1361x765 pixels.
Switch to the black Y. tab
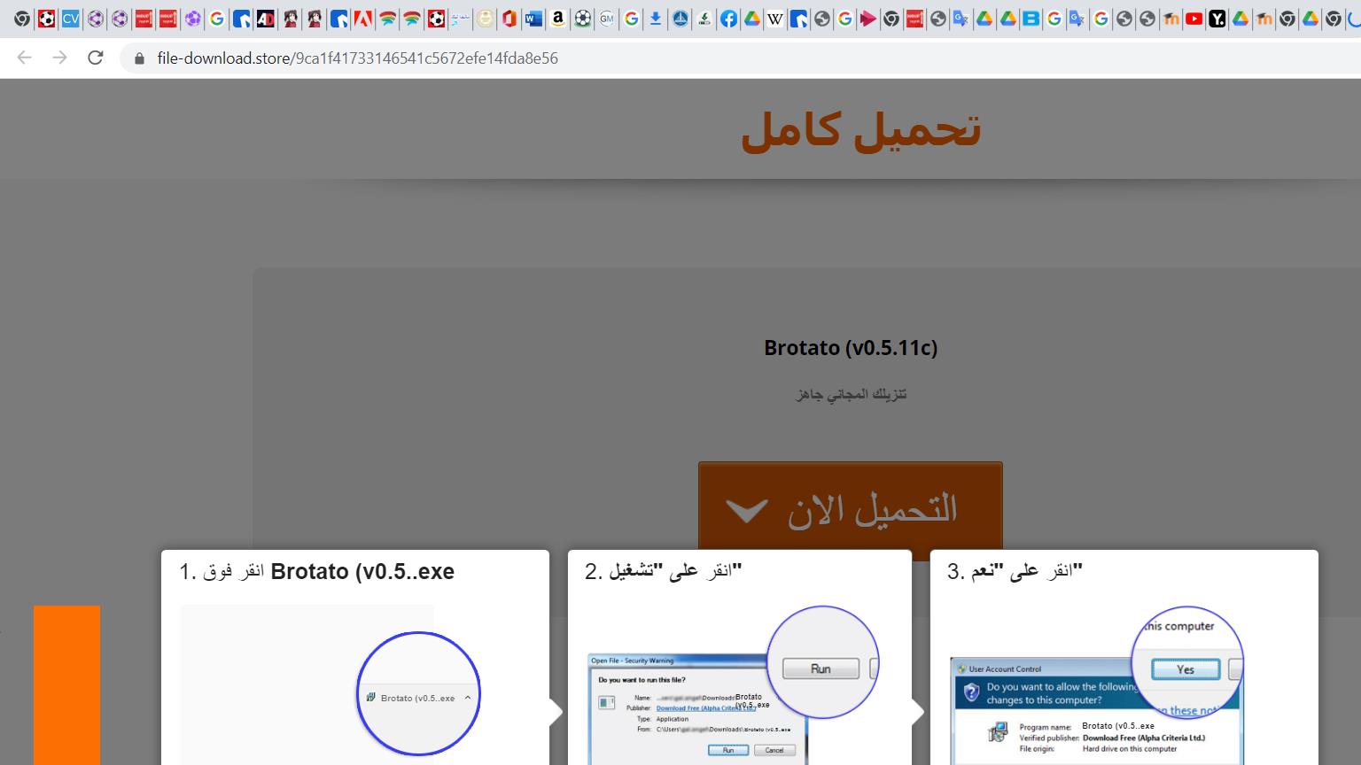(1217, 19)
